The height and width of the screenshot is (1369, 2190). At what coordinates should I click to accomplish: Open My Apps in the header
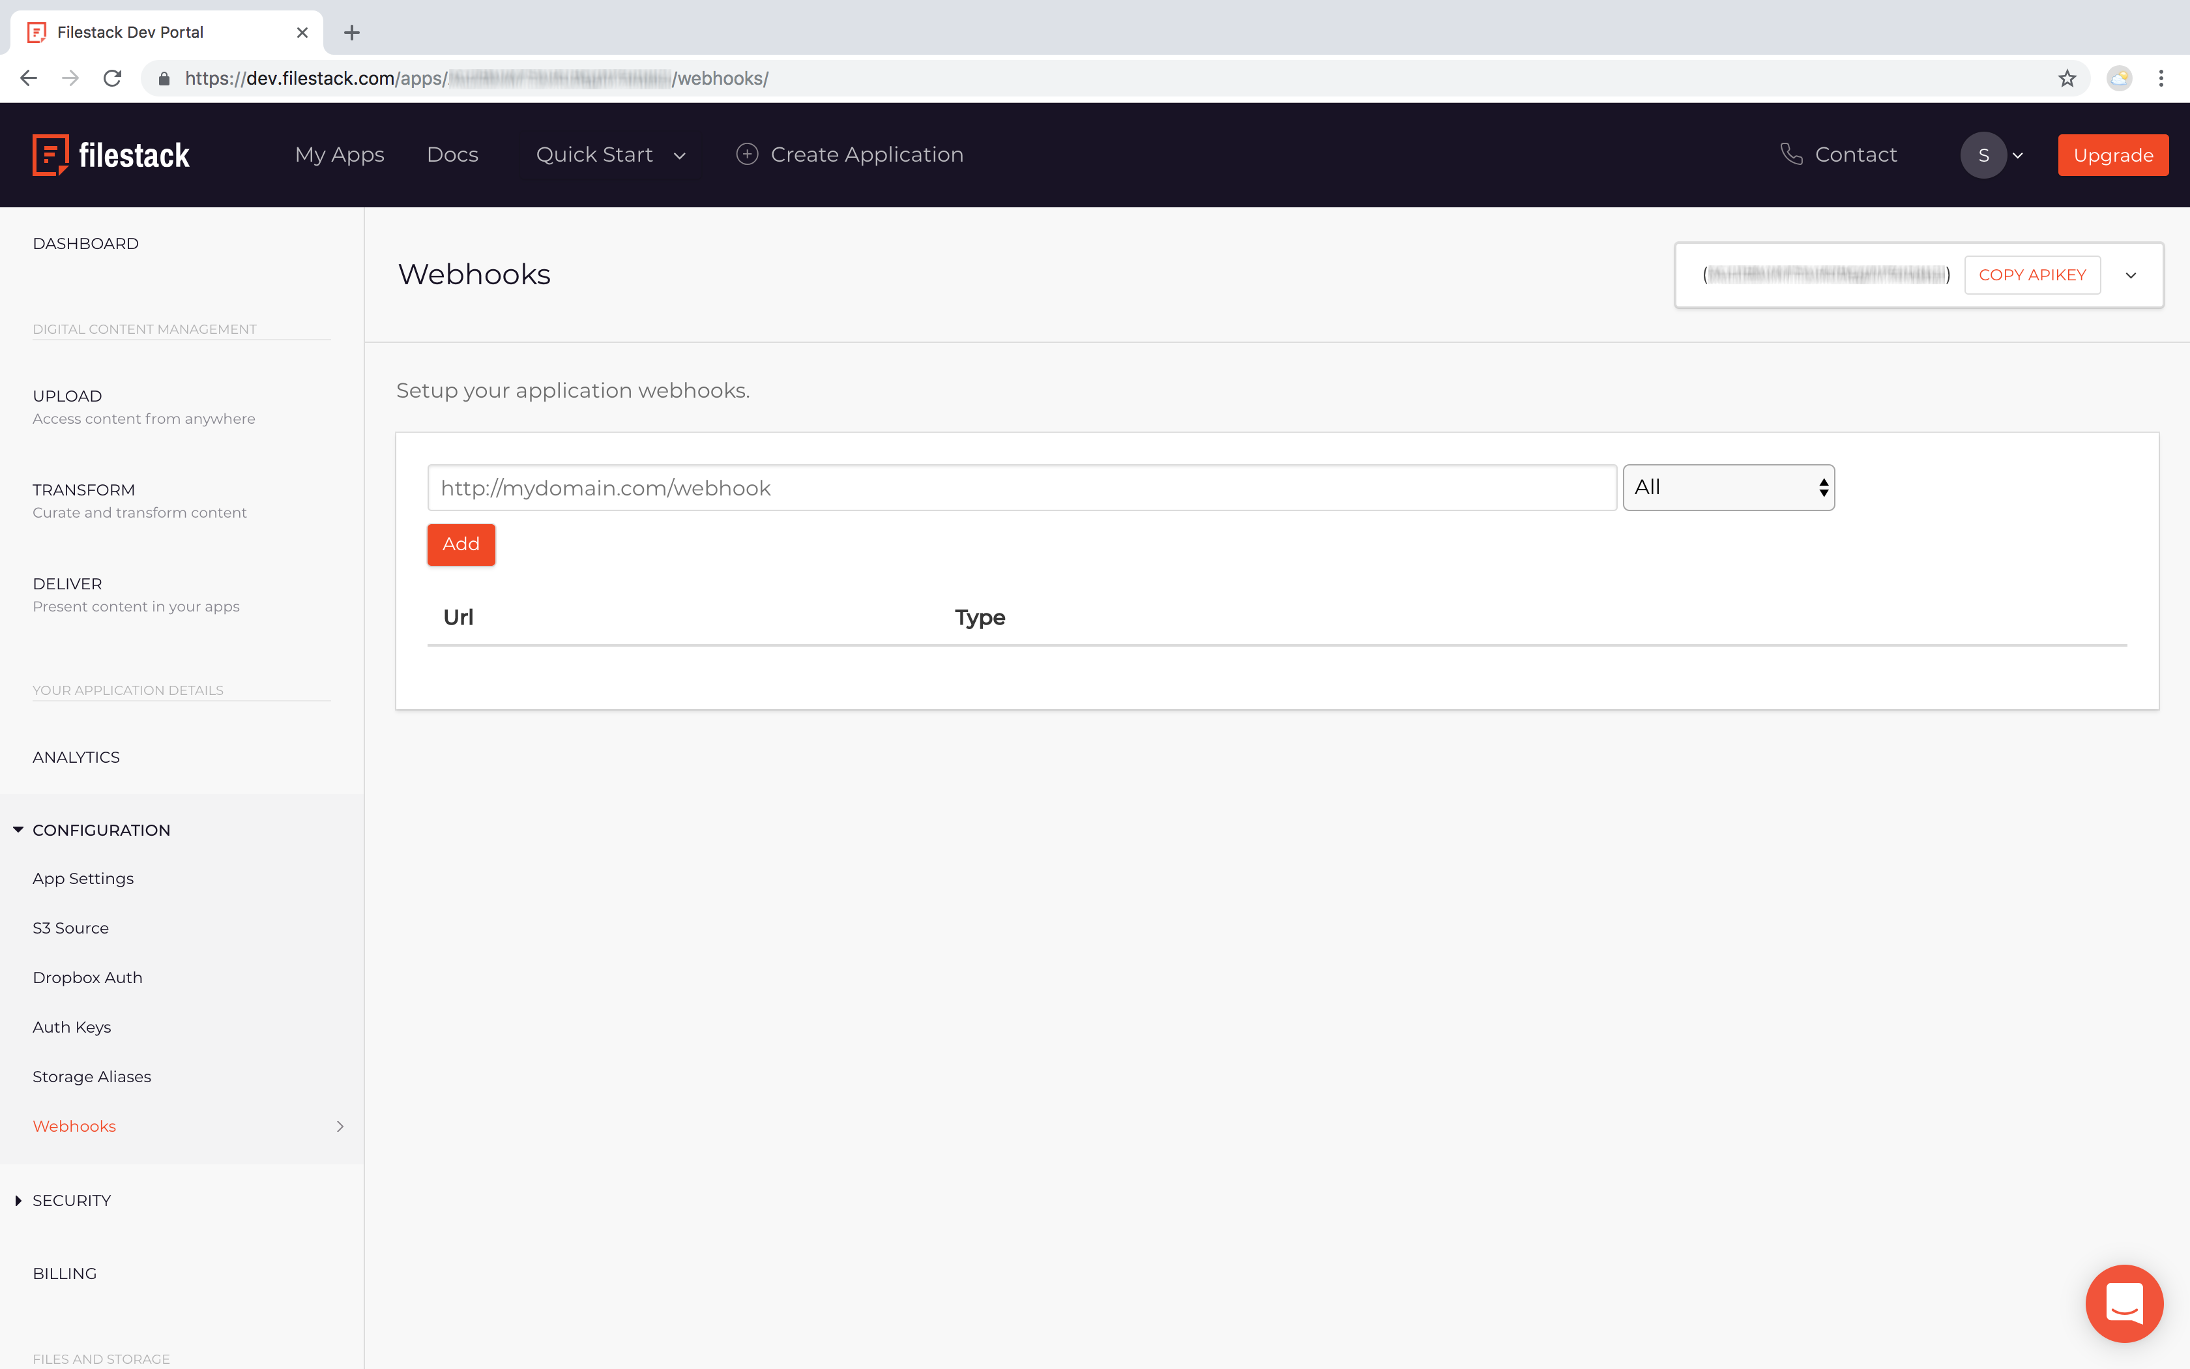pos(340,155)
